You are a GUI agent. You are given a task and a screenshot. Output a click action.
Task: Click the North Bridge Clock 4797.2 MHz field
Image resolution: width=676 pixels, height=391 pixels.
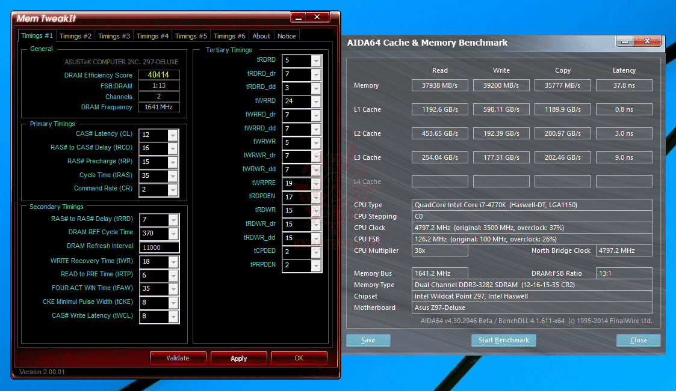coord(624,250)
